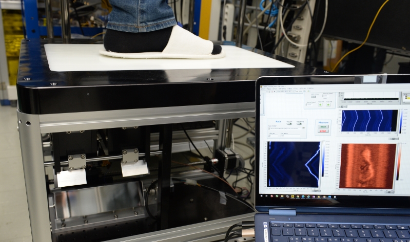Click the File No numeric field
This screenshot has height=242, width=410.
click(x=274, y=136)
